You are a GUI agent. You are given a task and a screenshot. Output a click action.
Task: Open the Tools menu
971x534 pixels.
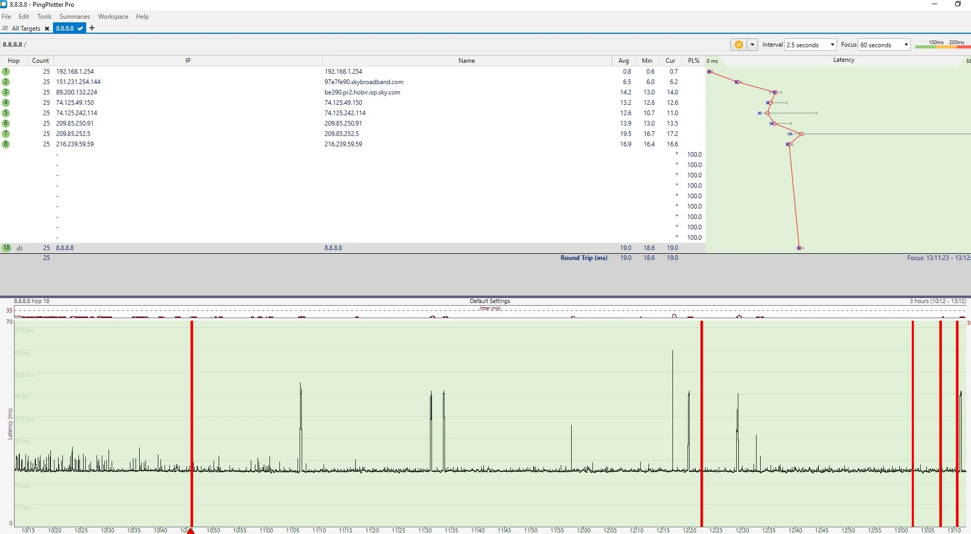(x=44, y=17)
